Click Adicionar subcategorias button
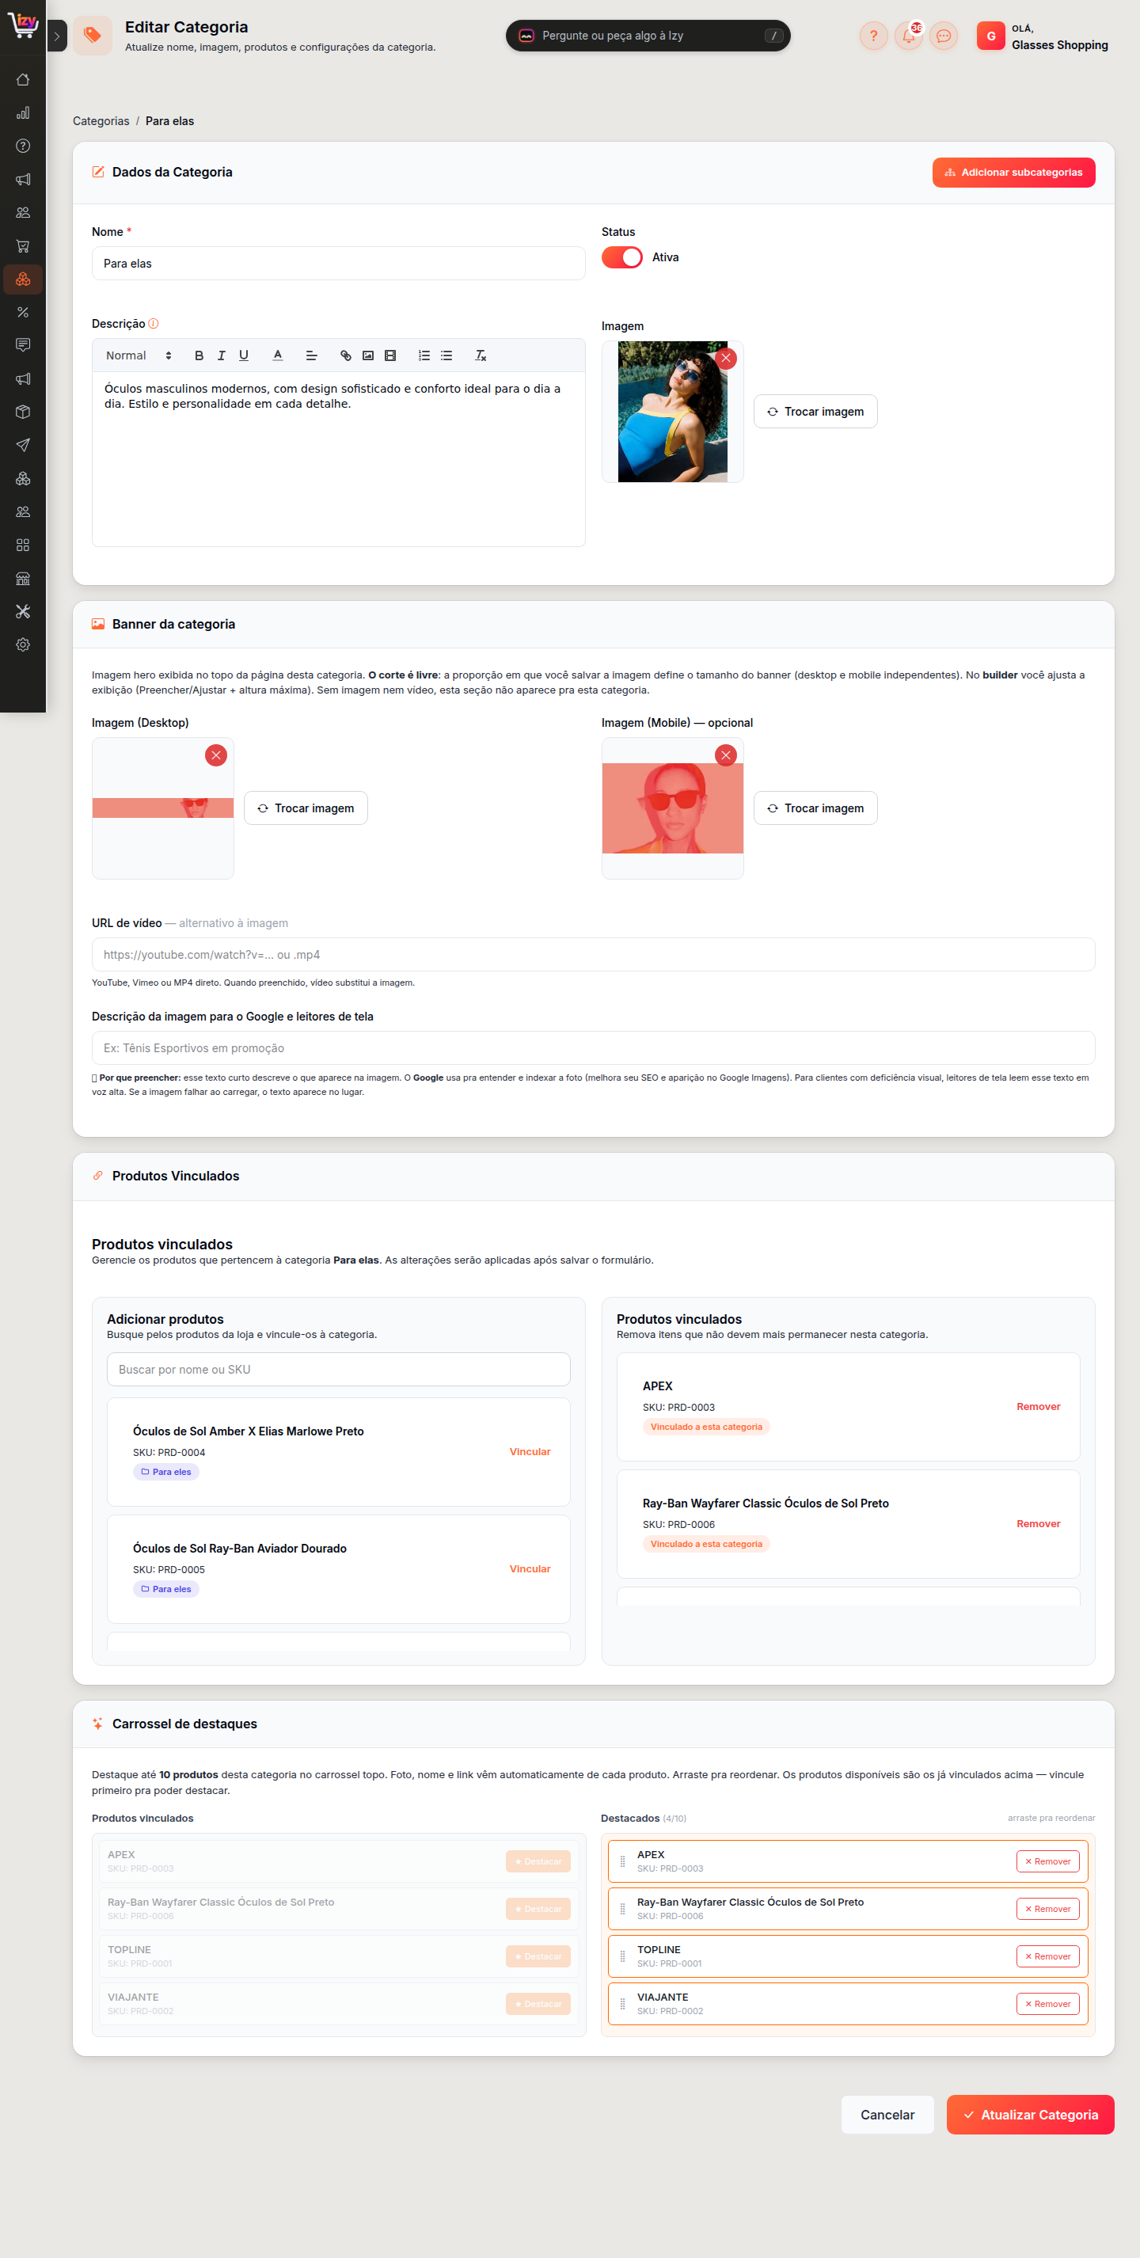The image size is (1140, 2258). (x=1014, y=173)
